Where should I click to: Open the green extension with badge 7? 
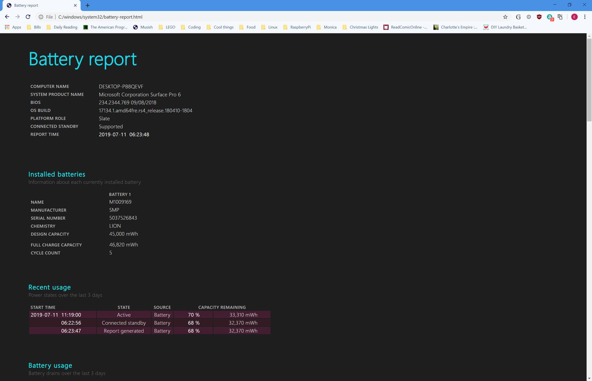pos(550,17)
